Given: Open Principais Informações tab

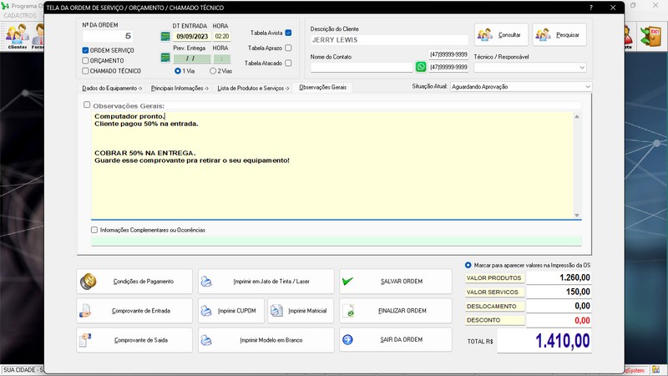Looking at the screenshot, I should 180,89.
